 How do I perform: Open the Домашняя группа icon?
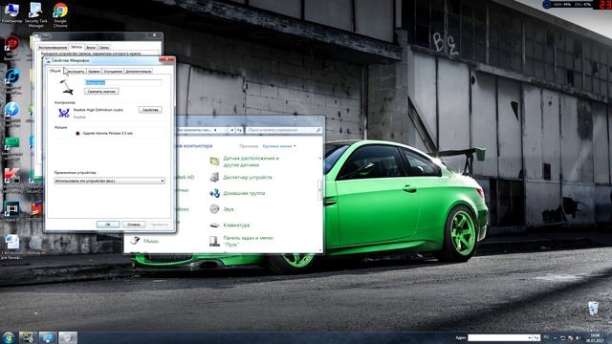pyautogui.click(x=214, y=193)
